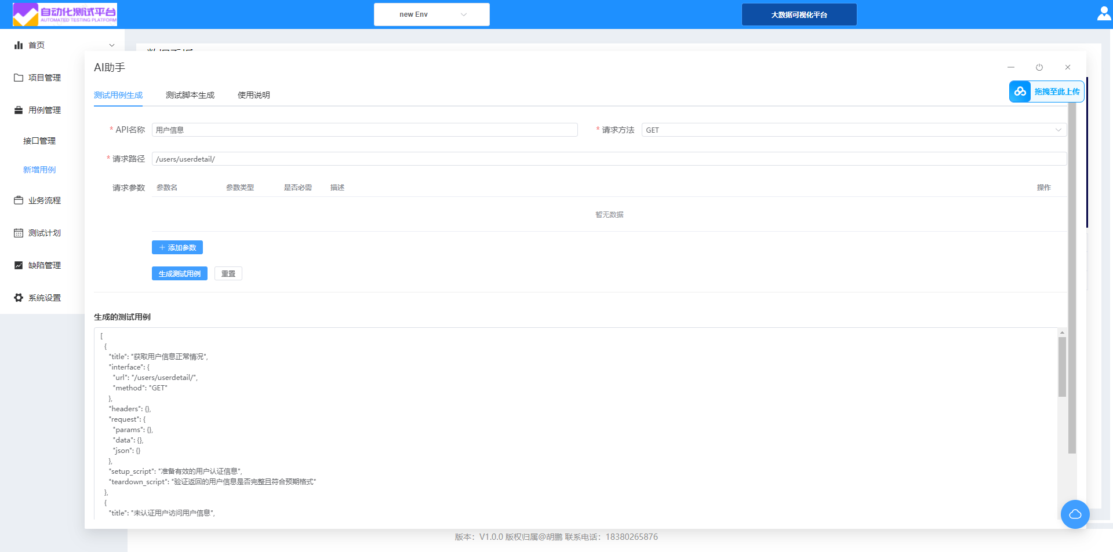
Task: Click the 首页 bar chart icon
Action: pos(19,45)
